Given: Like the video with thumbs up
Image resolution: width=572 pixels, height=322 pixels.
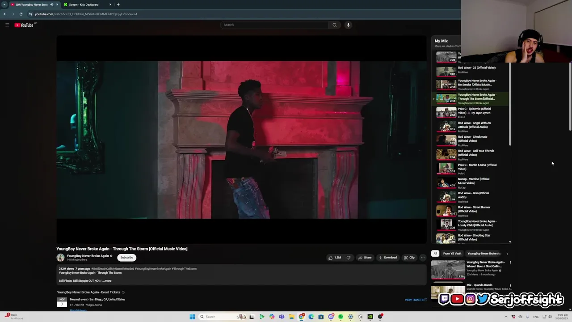Looking at the screenshot, I should pos(335,258).
